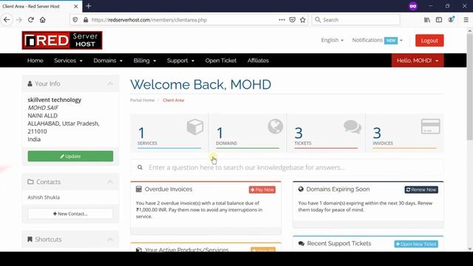Collapse the Shortcuts panel
The width and height of the screenshot is (473, 266).
pos(110,239)
